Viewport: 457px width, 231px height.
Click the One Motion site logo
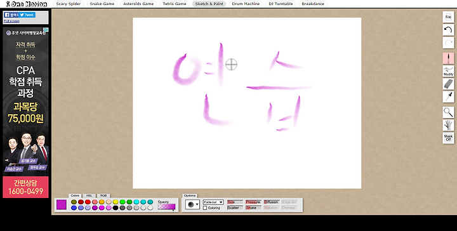pos(27,4)
